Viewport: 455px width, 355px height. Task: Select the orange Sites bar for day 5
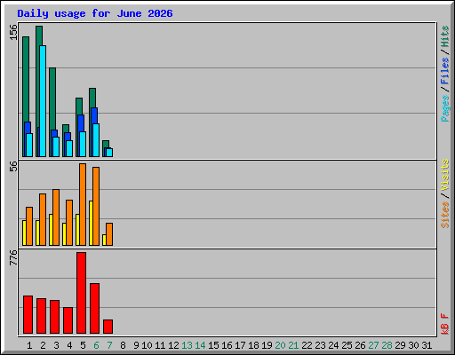[83, 204]
